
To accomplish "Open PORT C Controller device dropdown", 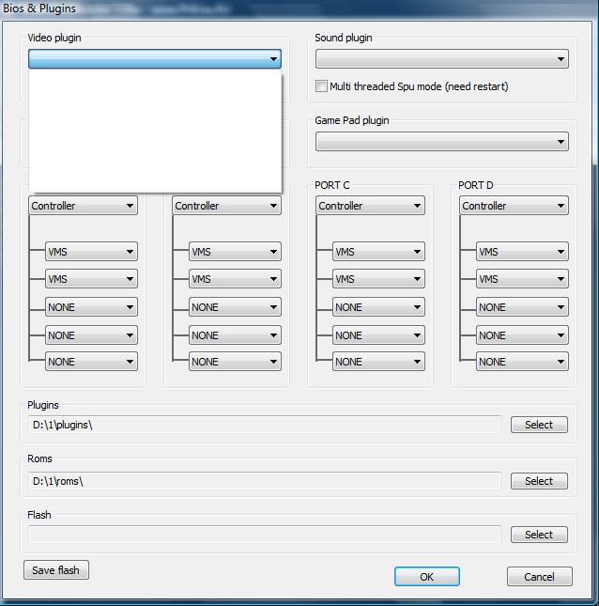I will point(370,206).
